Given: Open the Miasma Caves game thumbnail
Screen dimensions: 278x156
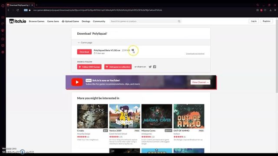Looking at the screenshot, I should (x=157, y=116).
